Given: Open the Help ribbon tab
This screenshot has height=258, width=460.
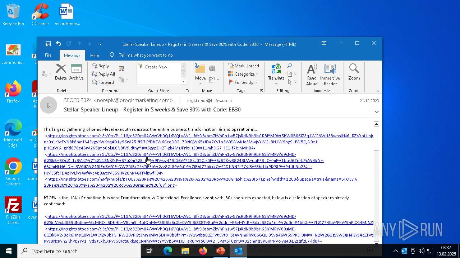Looking at the screenshot, I should 95,56.
